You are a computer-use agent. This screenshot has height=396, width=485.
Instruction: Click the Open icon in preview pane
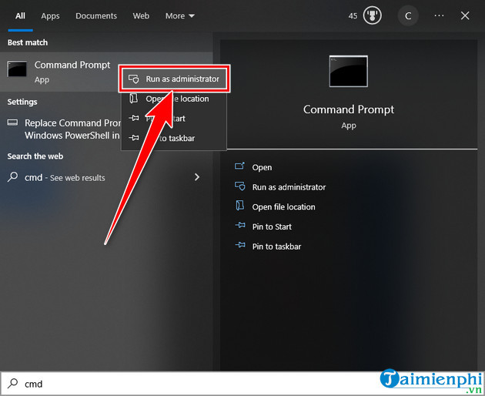coord(239,166)
